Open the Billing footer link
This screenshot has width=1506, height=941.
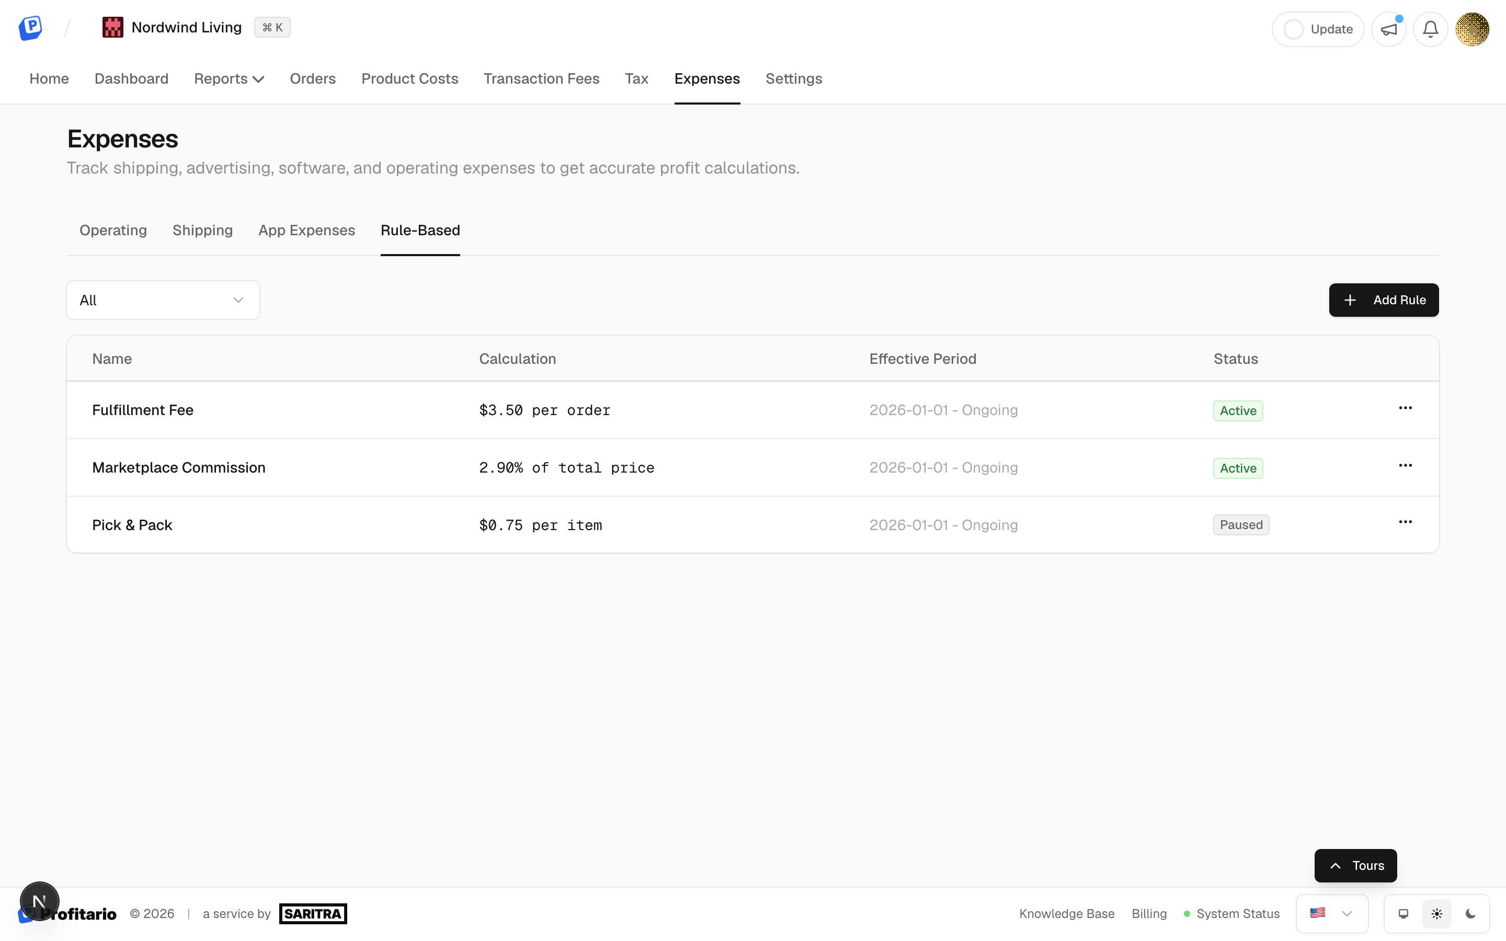click(1149, 914)
